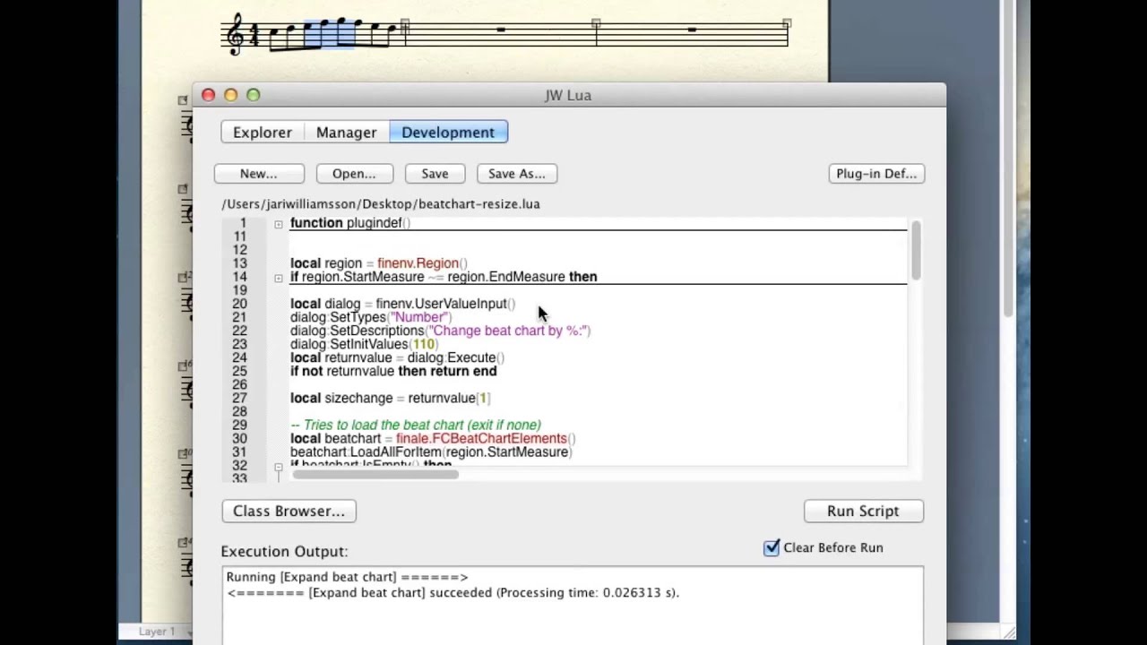Image resolution: width=1147 pixels, height=645 pixels.
Task: Click 'local region = finenv.Region()' line
Action: tap(379, 263)
